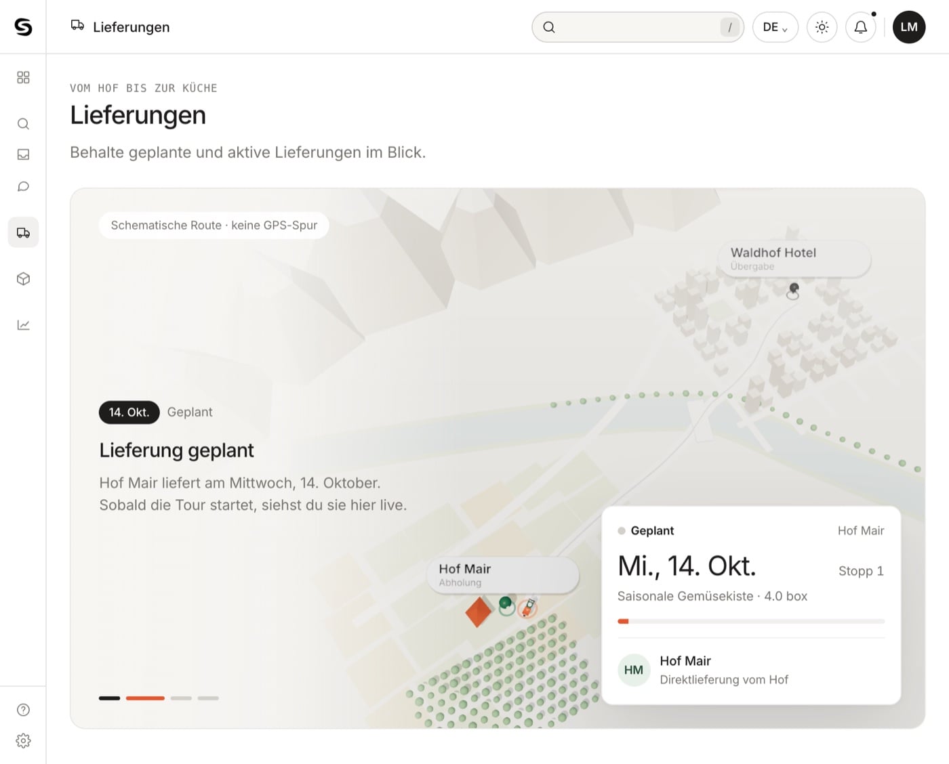Click the Schematische Route info chip

pyautogui.click(x=214, y=225)
